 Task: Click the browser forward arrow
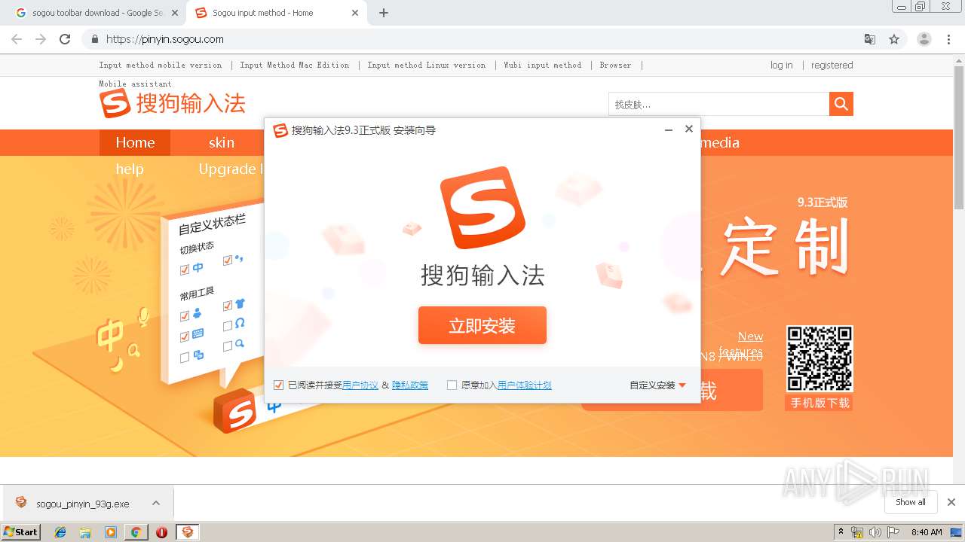41,39
